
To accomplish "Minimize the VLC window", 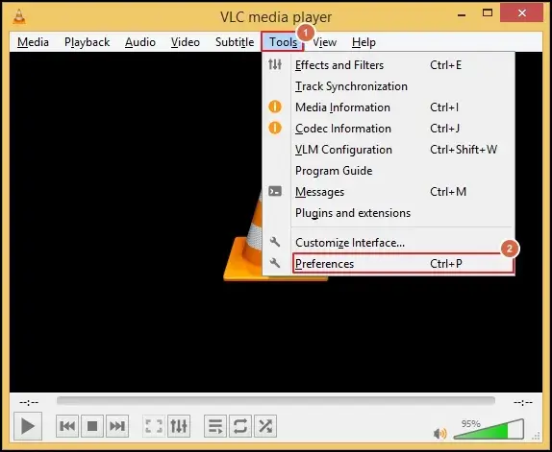I will pos(462,14).
